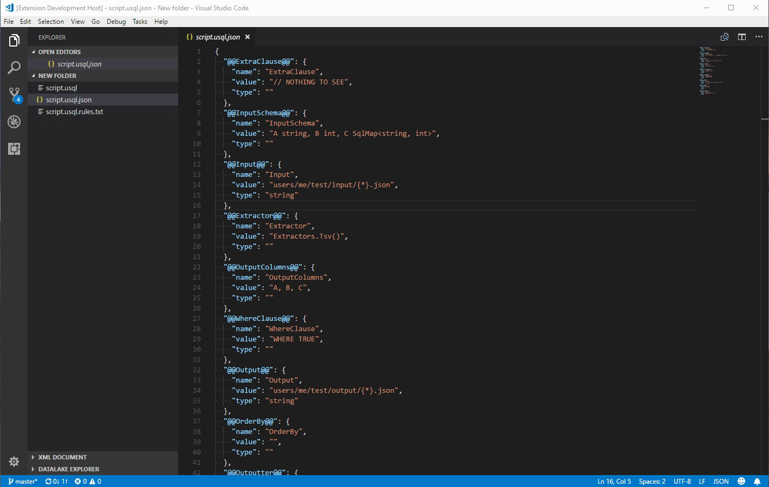Image resolution: width=769 pixels, height=487 pixels.
Task: Open the Manage gear menu
Action: coord(14,462)
